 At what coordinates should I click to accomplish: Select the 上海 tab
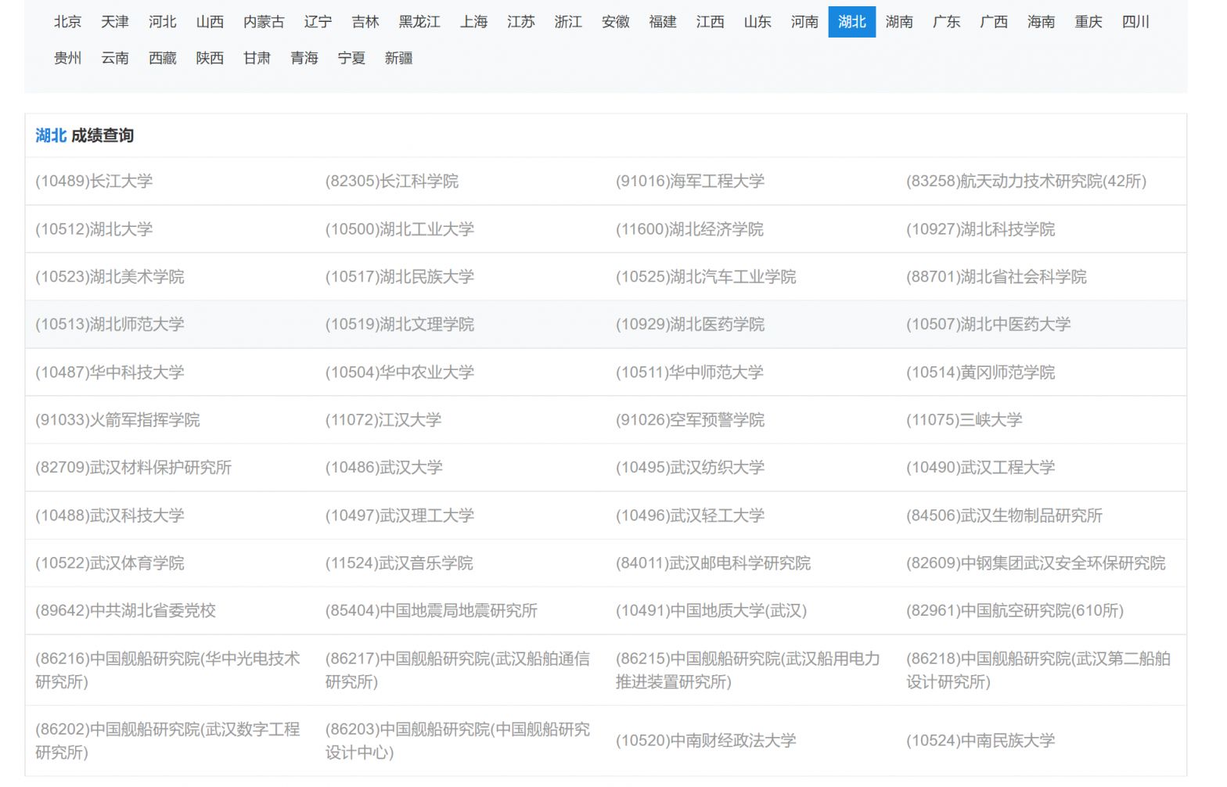pos(473,22)
